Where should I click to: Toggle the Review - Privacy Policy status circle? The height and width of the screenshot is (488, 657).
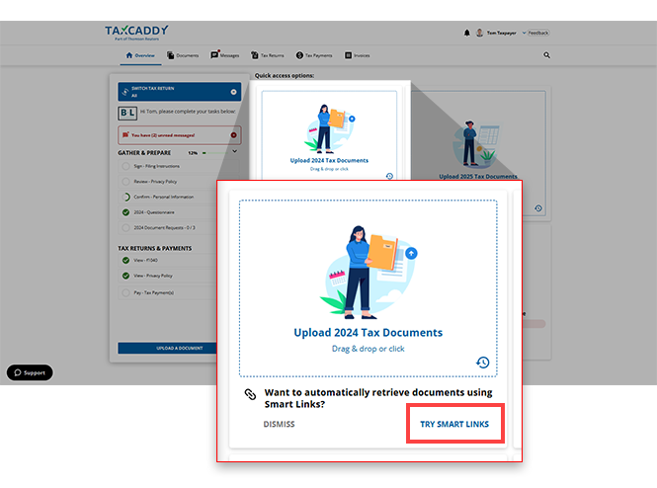tap(125, 182)
